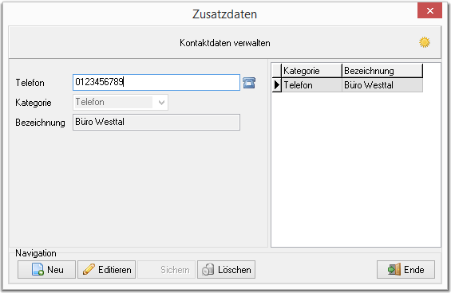The height and width of the screenshot is (293, 451).
Task: Click the trash icon on the Löschen button
Action: (208, 269)
